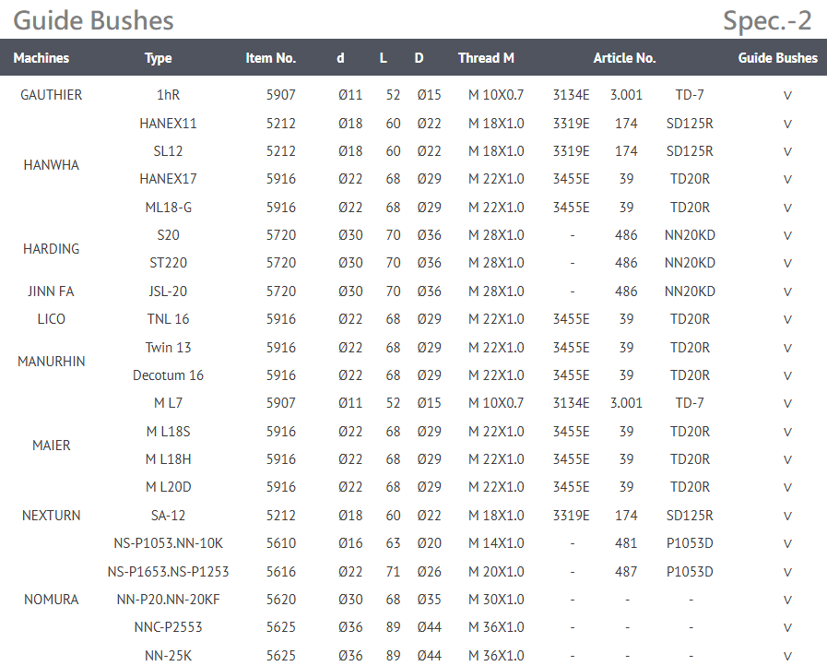Click the Type column header
827x666 pixels.
[x=159, y=58]
